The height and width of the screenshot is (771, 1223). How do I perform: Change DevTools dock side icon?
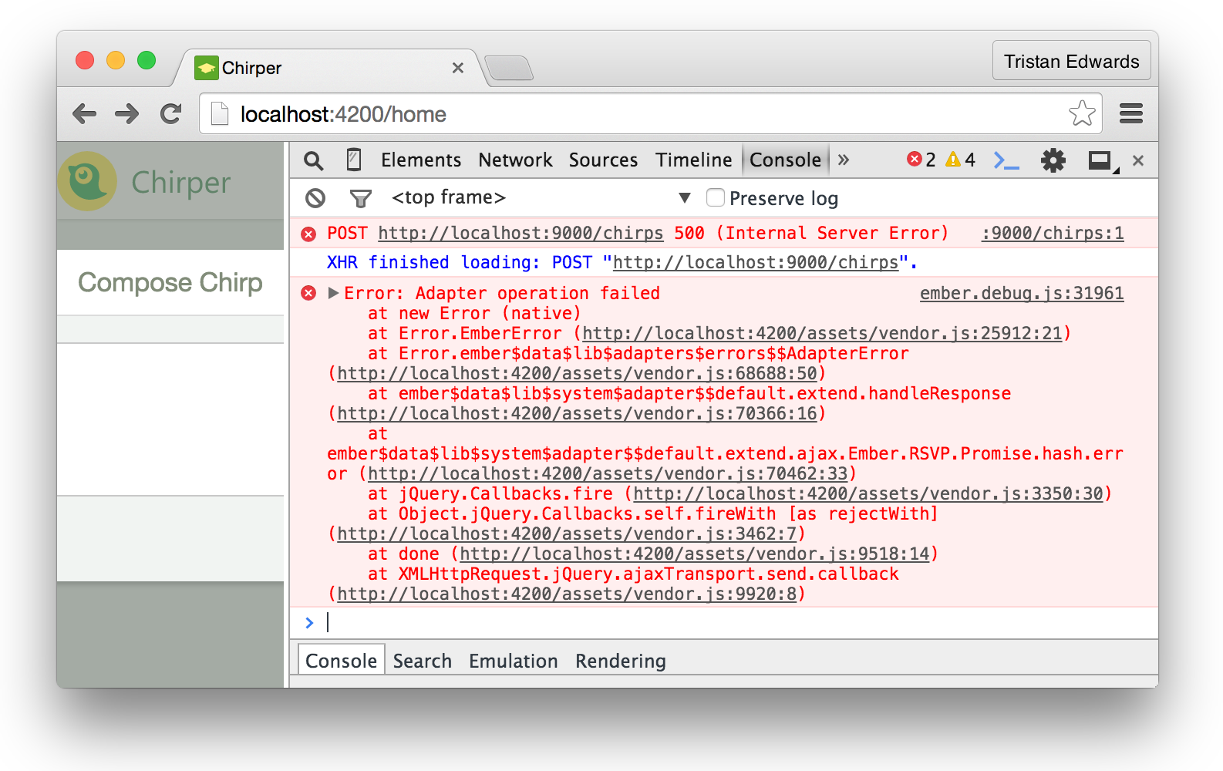(x=1100, y=160)
